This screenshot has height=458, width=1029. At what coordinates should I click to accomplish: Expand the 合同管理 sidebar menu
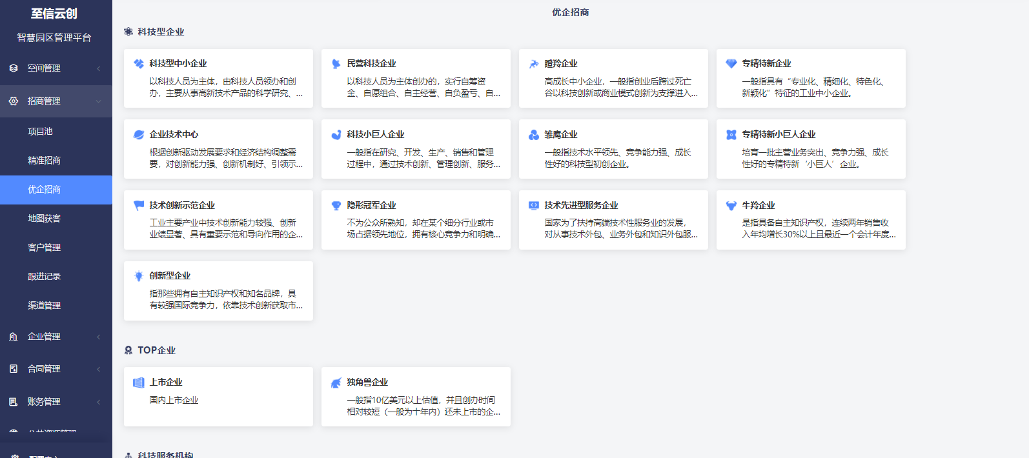click(x=56, y=369)
